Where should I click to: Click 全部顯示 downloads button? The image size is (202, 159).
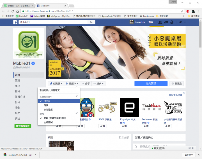[189, 155]
